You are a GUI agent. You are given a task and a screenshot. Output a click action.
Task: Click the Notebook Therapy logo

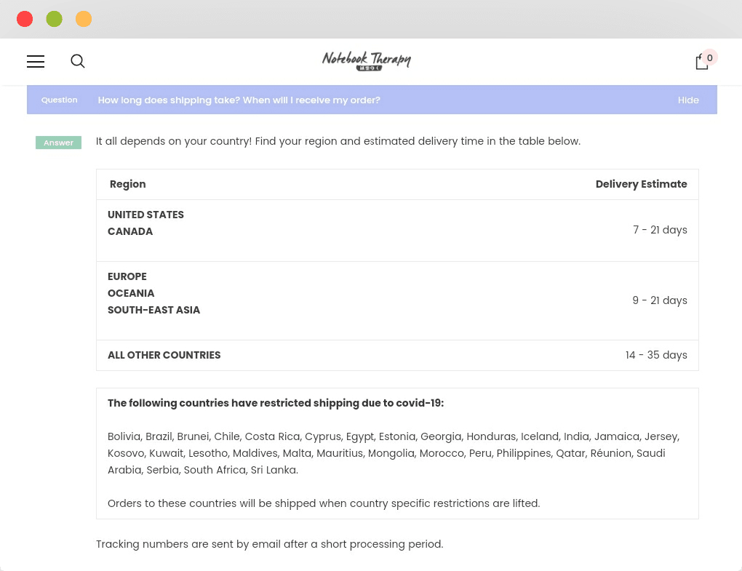pyautogui.click(x=367, y=61)
